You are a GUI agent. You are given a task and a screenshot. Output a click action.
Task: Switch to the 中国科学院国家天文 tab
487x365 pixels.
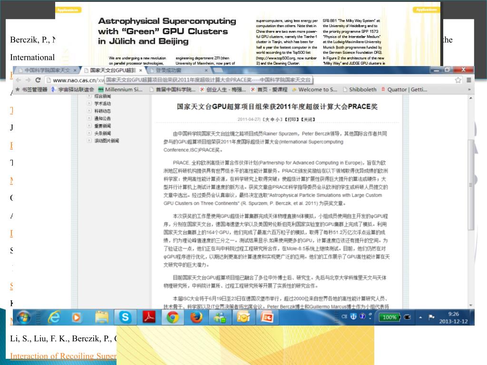[x=47, y=70]
